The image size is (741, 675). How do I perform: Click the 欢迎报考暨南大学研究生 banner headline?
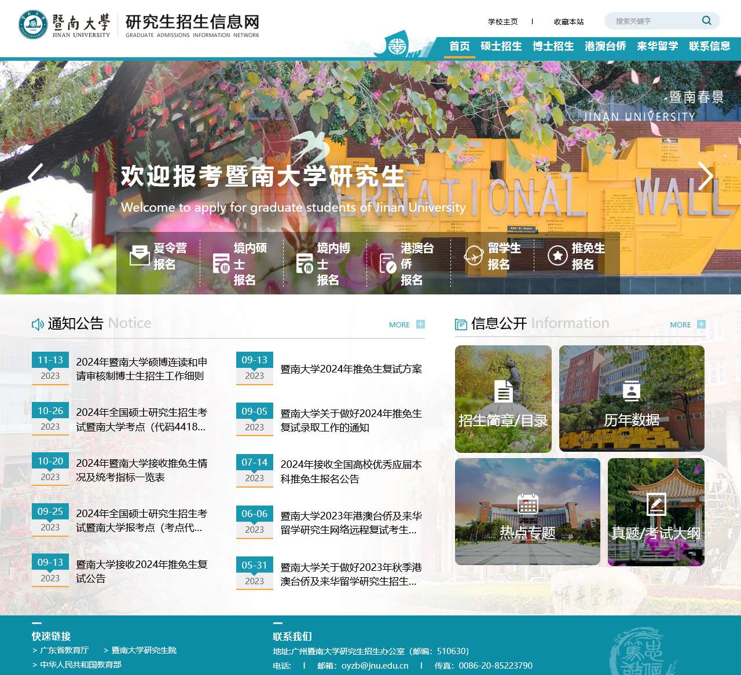tap(263, 176)
